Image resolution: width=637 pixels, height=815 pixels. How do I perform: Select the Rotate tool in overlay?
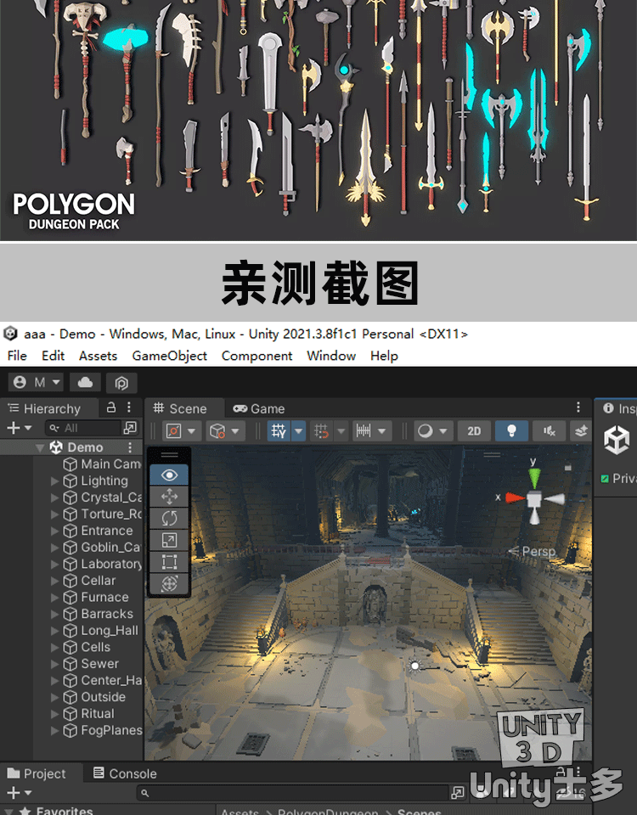click(x=169, y=518)
